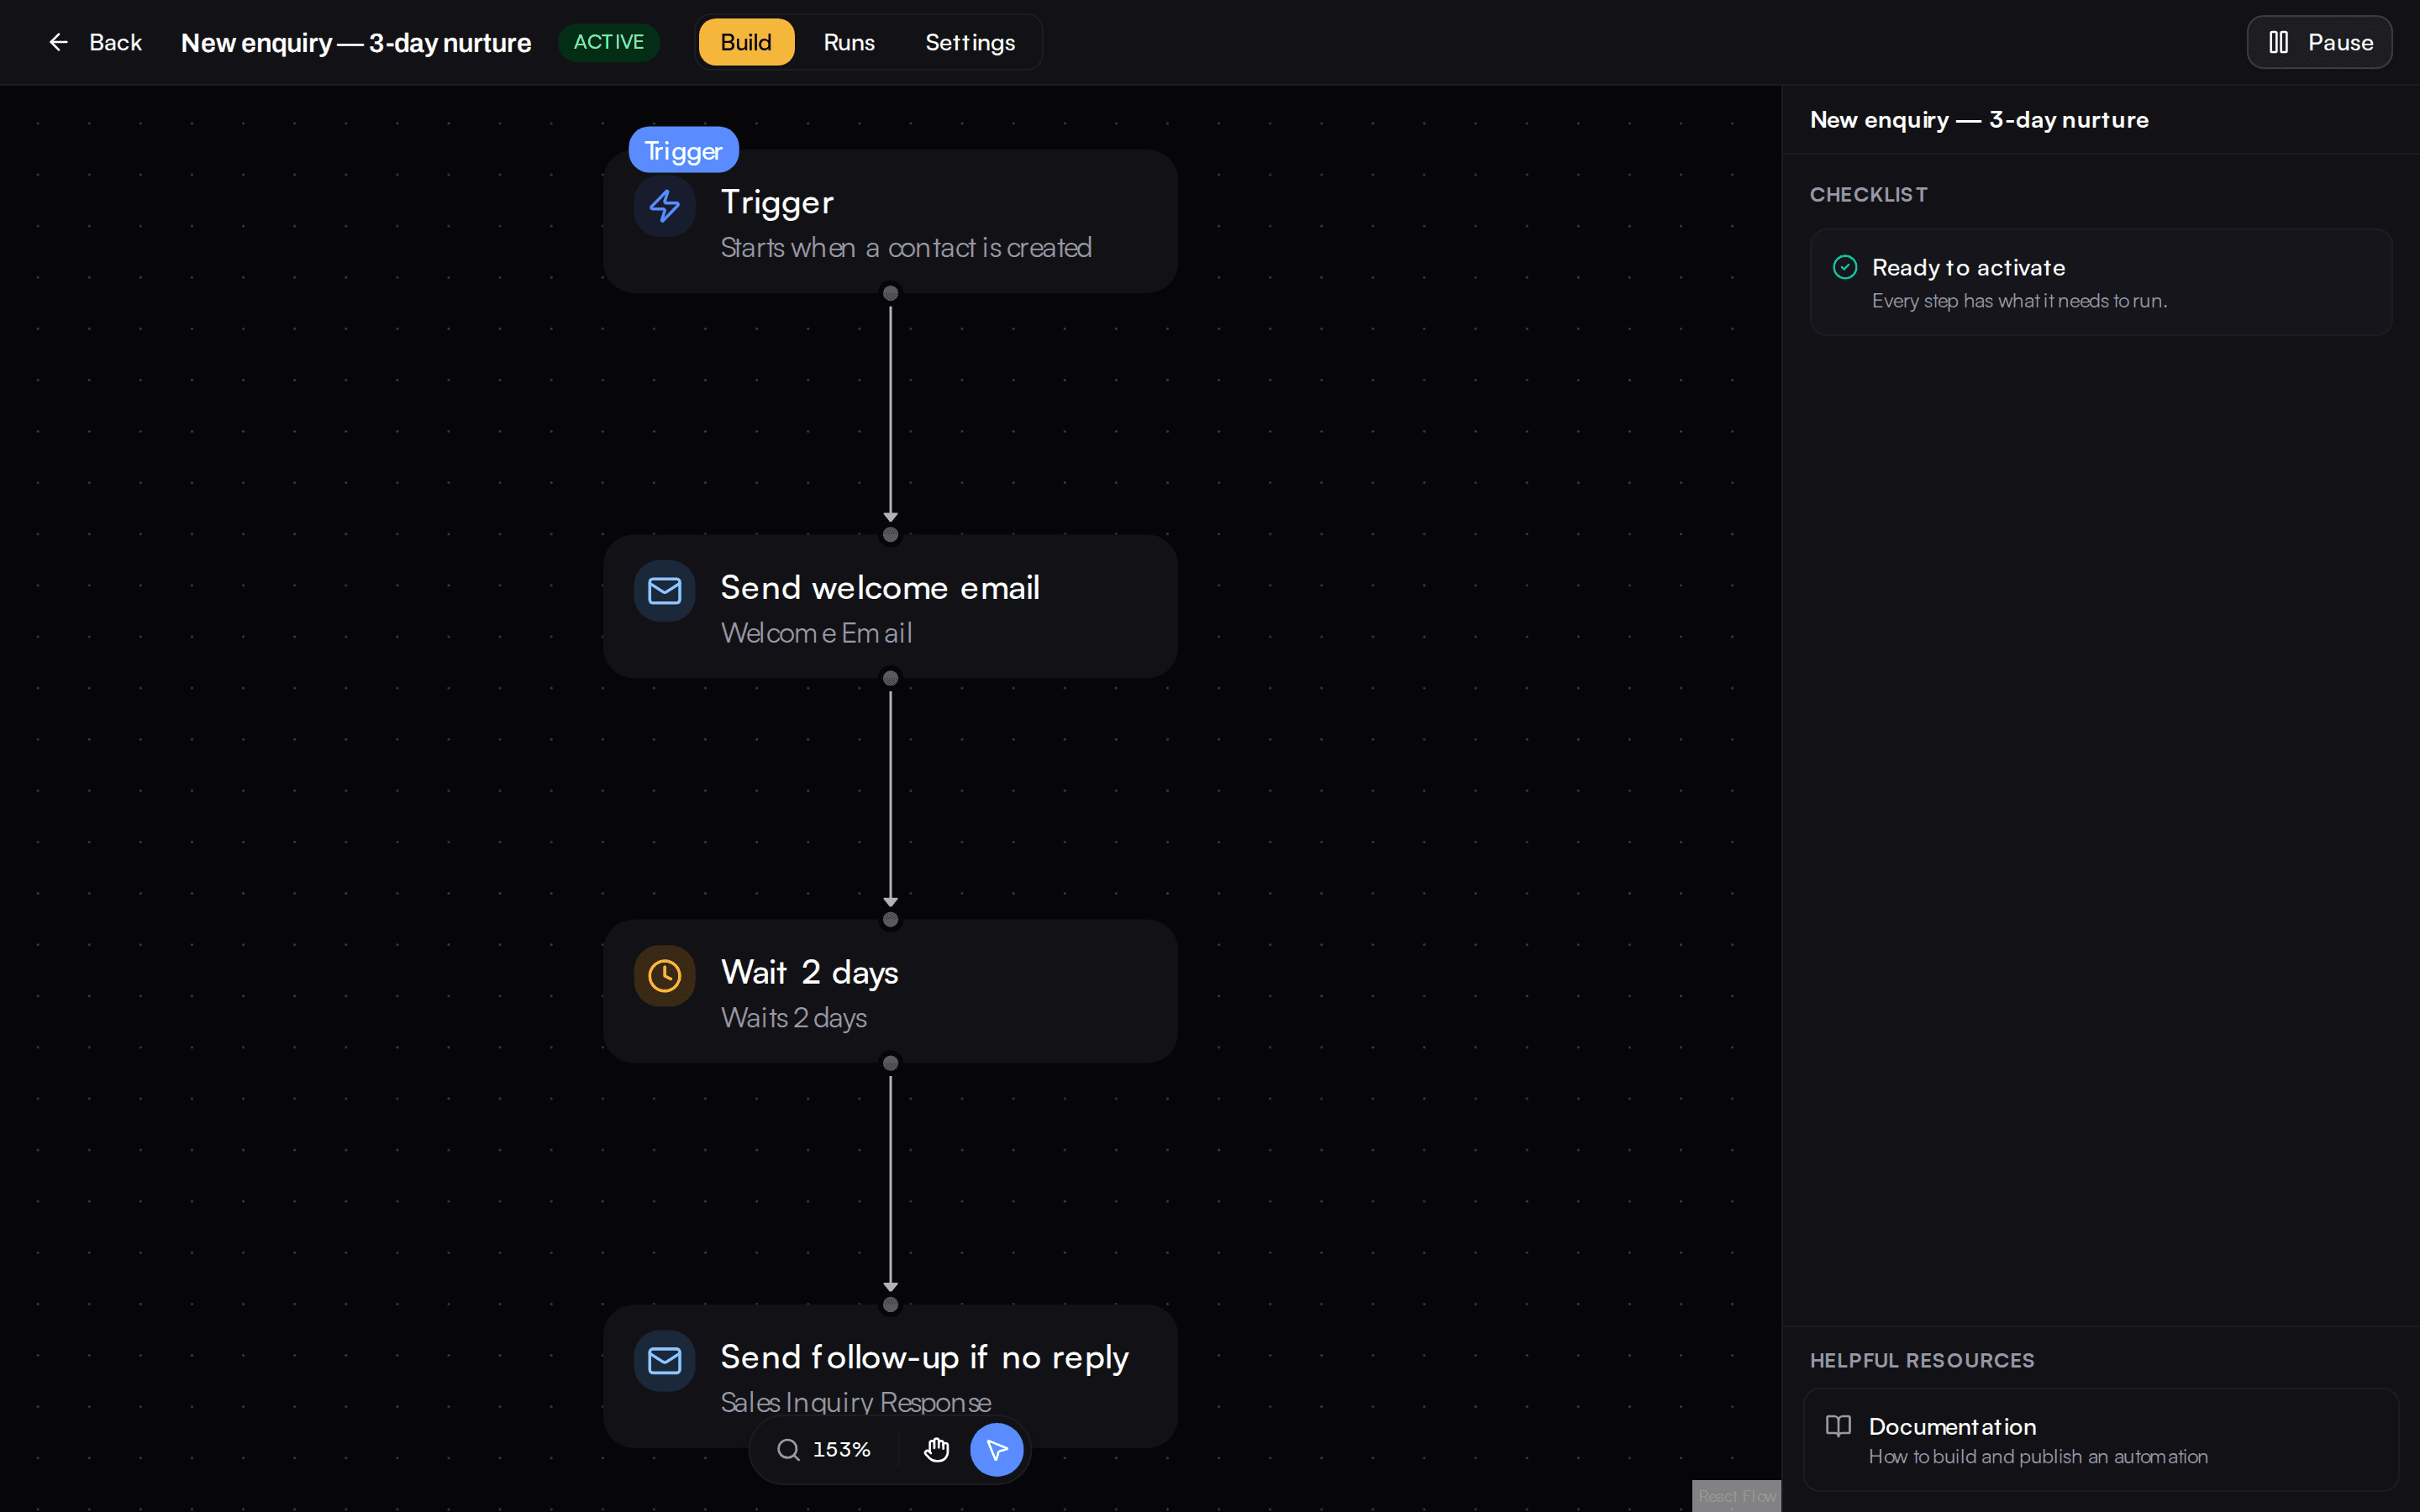Screen dimensions: 2420x1512
Task: Select the Send follow-up if no reply title
Action: click(x=924, y=1357)
